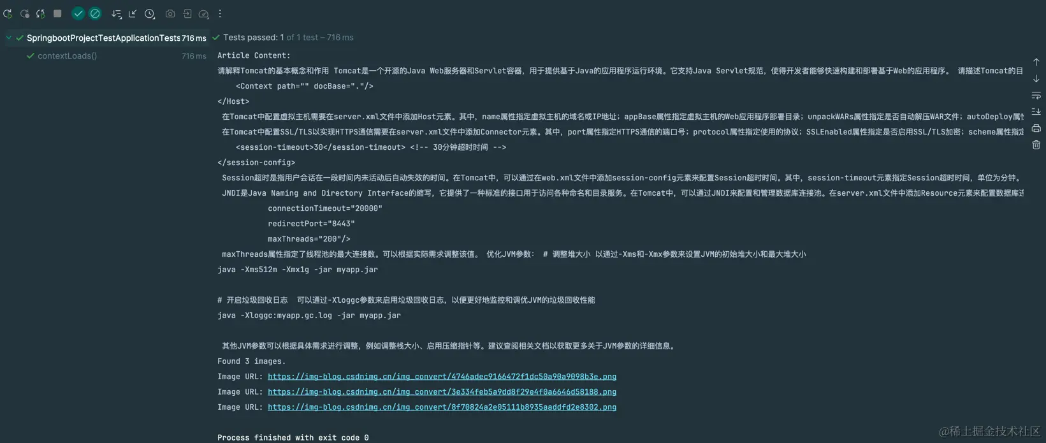Open the image URL ending in fd2e8302.png
Image resolution: width=1046 pixels, height=443 pixels.
(442, 407)
